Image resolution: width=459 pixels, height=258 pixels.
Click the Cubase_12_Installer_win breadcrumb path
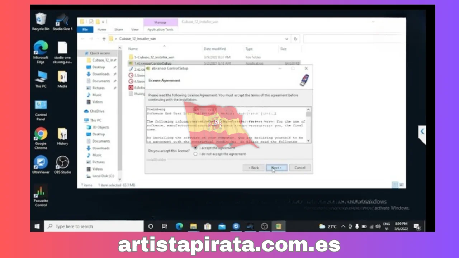coord(137,39)
